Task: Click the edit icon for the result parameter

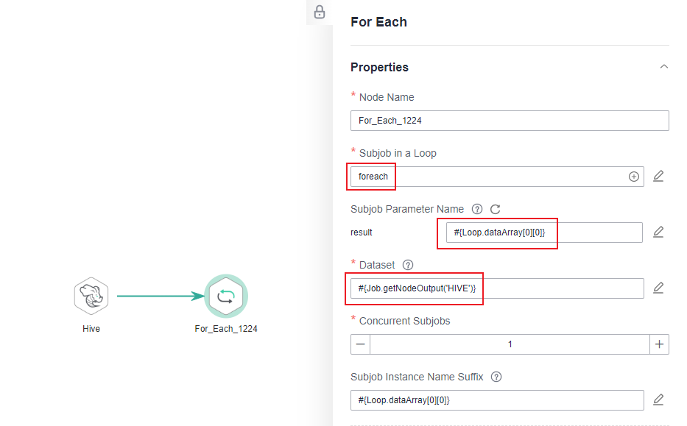Action: 658,232
